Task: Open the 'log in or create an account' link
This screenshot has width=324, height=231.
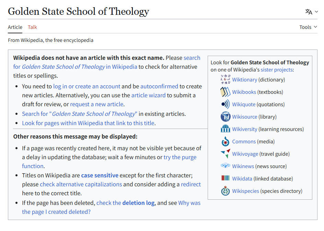Action: coord(86,86)
